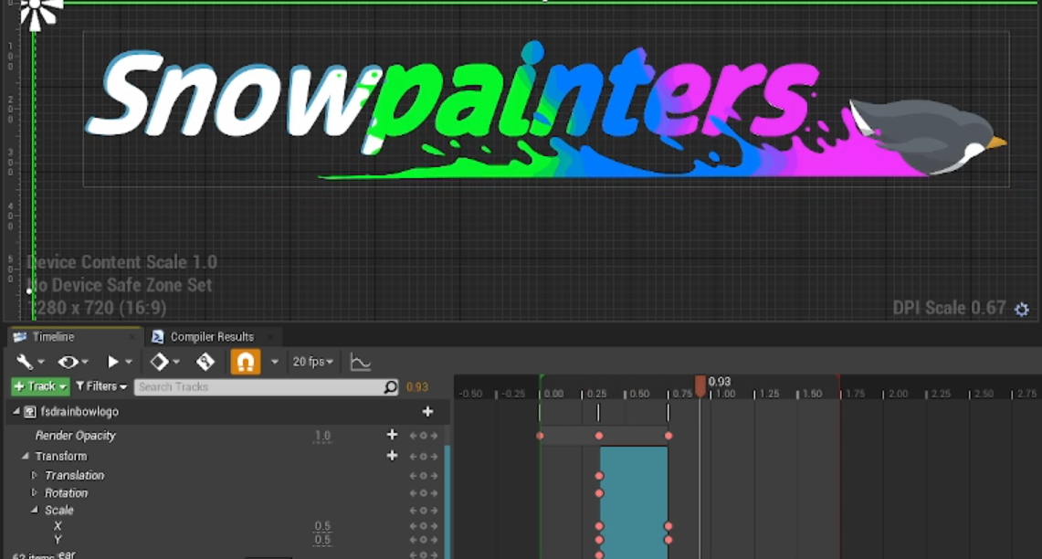Open the curve editor graph icon

(x=361, y=363)
